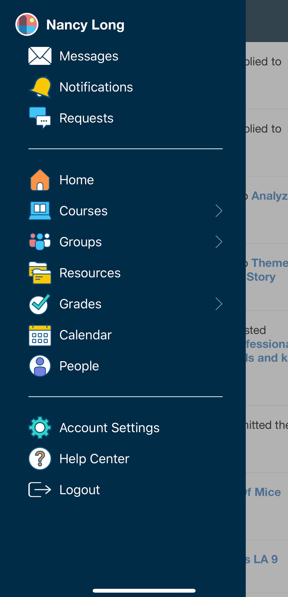Open the Groups menu entry
The width and height of the screenshot is (288, 597).
pyautogui.click(x=80, y=242)
